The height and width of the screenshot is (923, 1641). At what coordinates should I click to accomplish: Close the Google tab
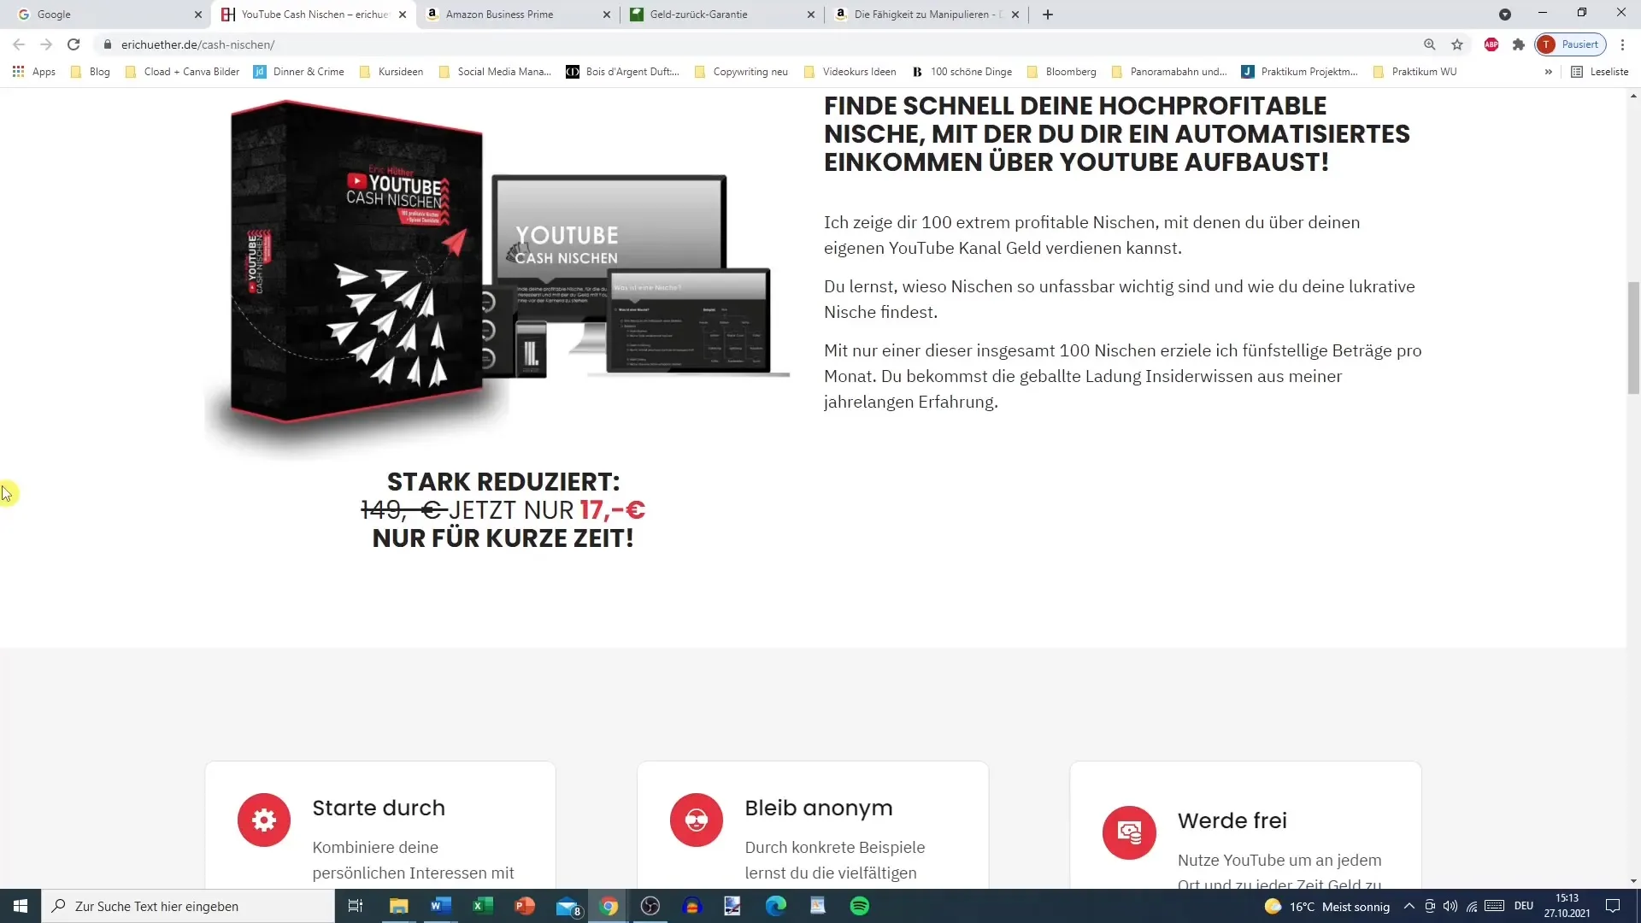pos(197,15)
